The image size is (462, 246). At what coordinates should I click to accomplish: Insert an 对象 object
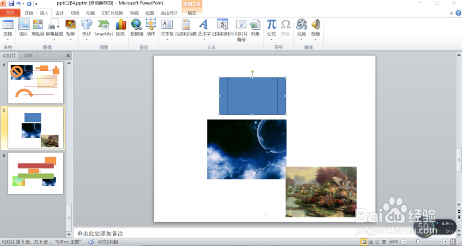[255, 28]
